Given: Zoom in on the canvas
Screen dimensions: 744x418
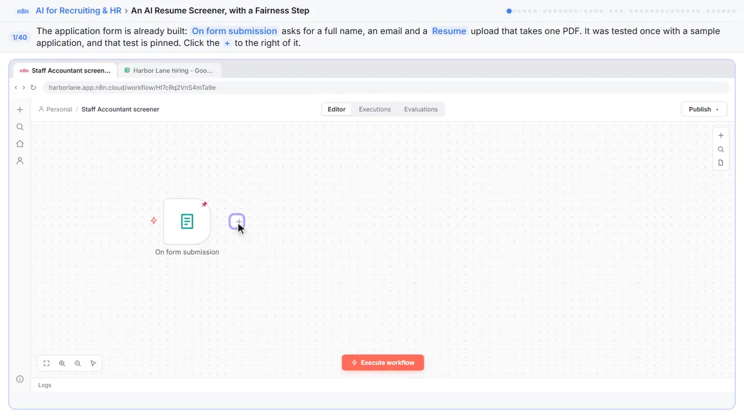Looking at the screenshot, I should click(62, 363).
